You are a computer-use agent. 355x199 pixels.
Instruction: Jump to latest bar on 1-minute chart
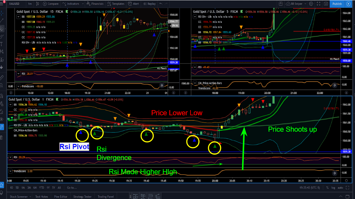[335, 173]
